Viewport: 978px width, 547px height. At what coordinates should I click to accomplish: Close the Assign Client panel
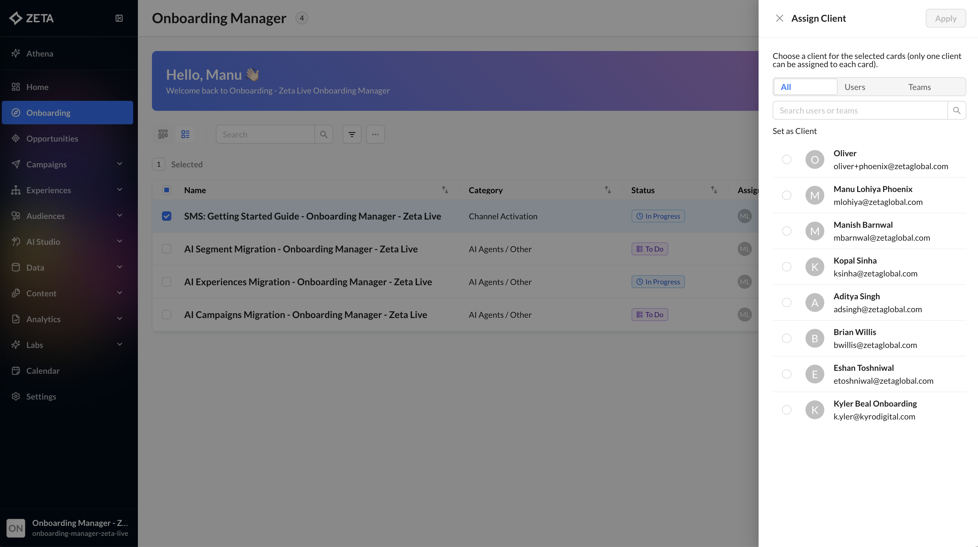779,18
